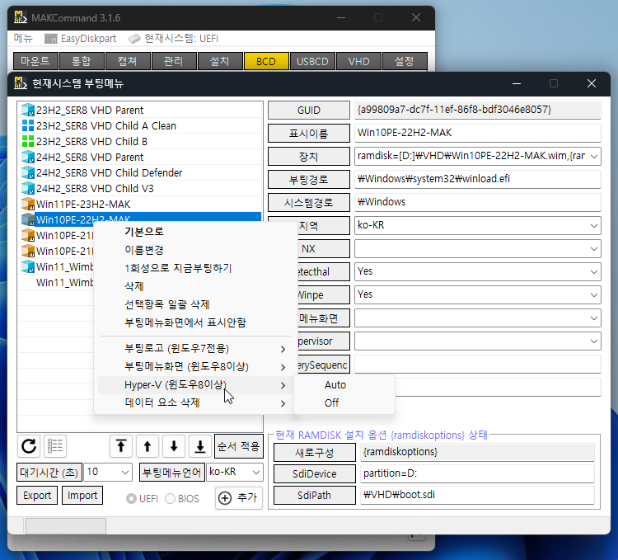Click the blue Windows icon of Child A Clean

click(28, 126)
